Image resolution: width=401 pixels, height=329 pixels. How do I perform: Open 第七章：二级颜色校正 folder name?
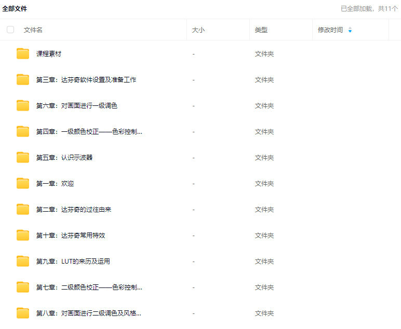(89, 287)
